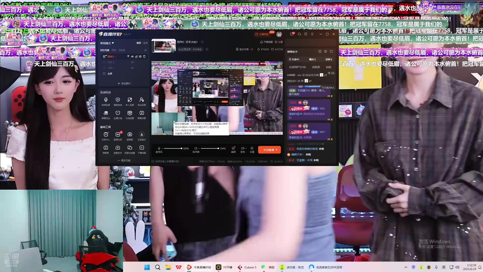Move 摄像头 1 layer to top

coord(128,57)
